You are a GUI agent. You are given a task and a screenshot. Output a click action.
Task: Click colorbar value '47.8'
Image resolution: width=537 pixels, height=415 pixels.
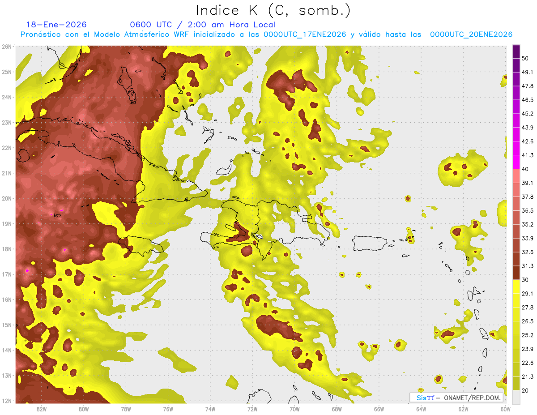[x=528, y=86]
